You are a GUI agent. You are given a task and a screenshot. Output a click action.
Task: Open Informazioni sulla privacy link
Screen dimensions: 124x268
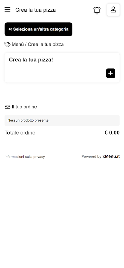(24, 157)
